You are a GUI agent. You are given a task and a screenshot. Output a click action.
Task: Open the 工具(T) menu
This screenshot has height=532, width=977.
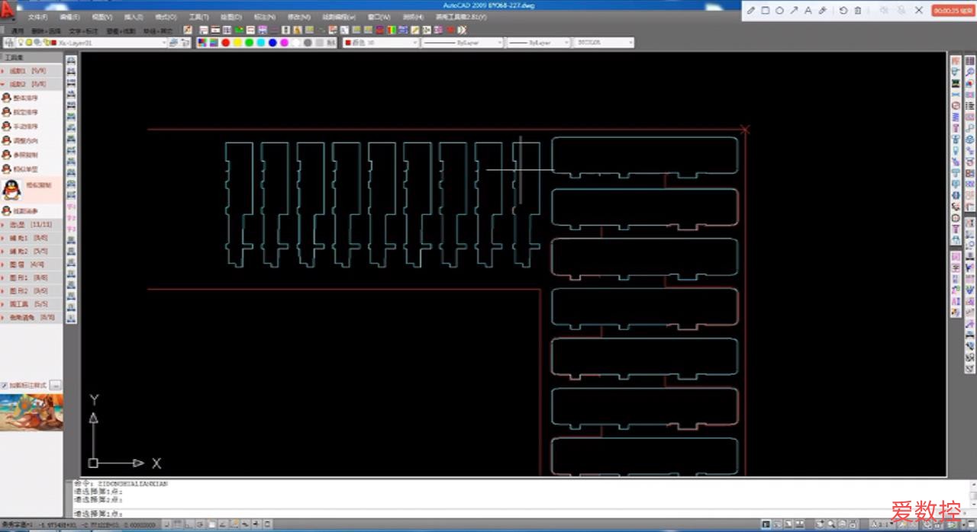point(198,17)
